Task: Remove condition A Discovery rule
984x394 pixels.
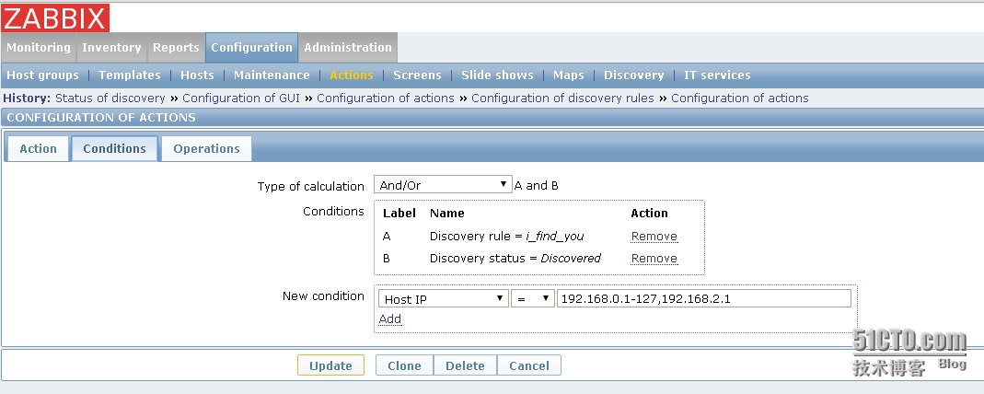Action: click(x=654, y=237)
